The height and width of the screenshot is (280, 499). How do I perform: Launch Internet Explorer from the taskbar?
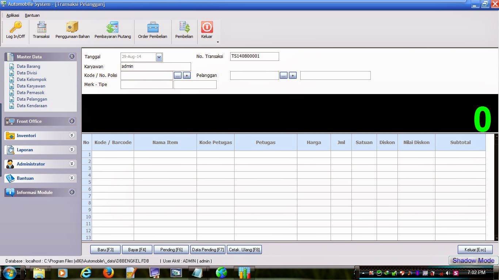pos(85,273)
